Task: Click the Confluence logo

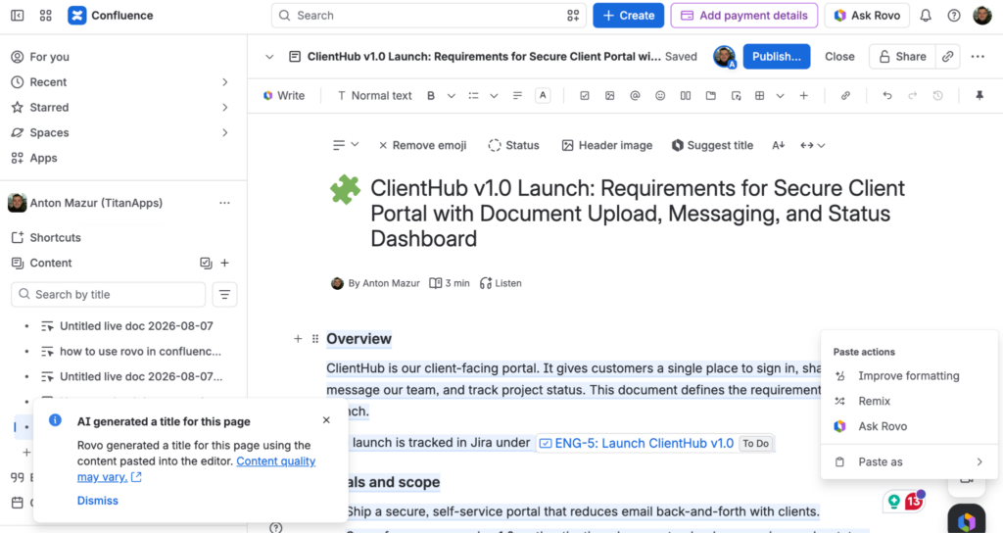Action: [x=110, y=16]
